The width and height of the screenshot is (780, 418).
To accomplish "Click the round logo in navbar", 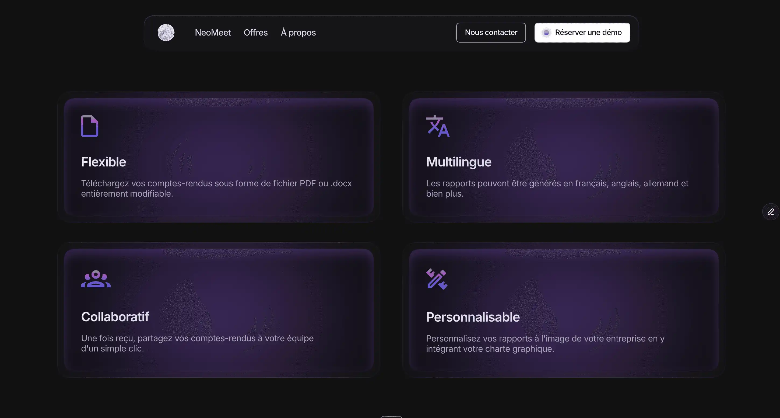I will (166, 32).
